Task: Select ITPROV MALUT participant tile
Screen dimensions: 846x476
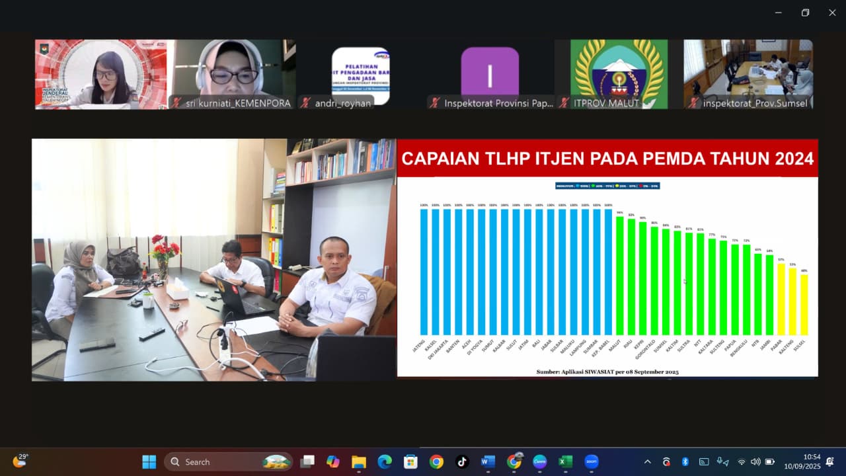Action: point(619,74)
